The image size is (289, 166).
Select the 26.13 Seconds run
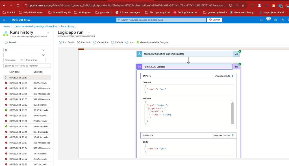27,132
